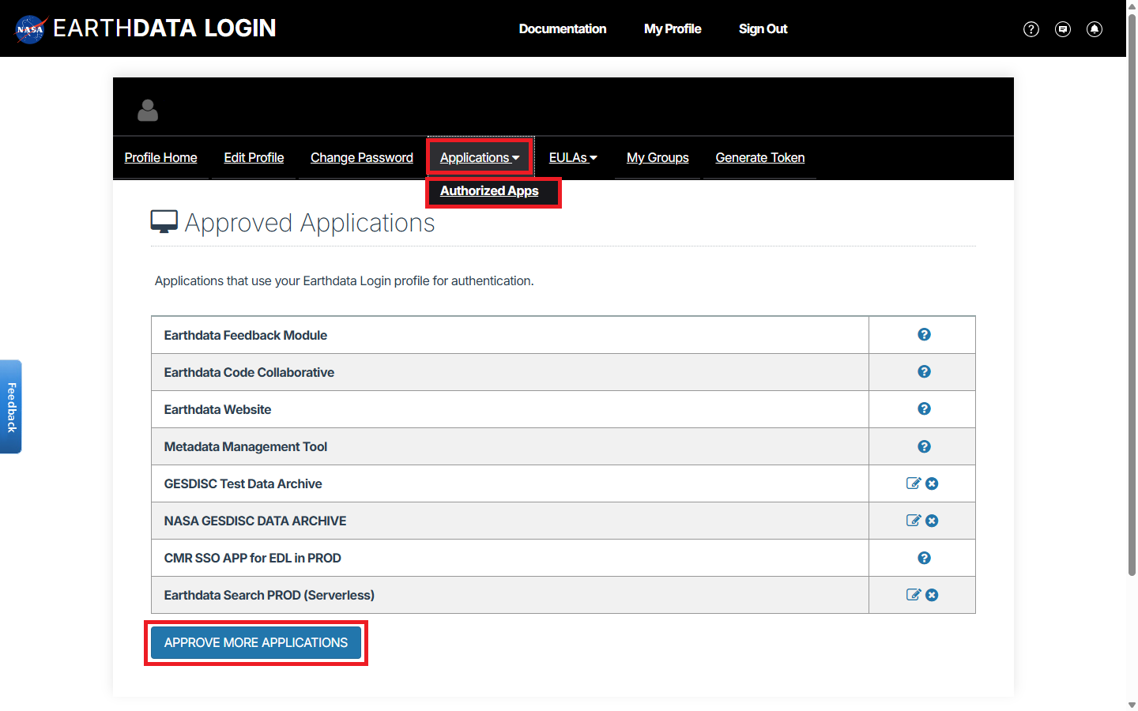The width and height of the screenshot is (1138, 711).
Task: Click the NASA logo in the header
Action: coord(32,29)
